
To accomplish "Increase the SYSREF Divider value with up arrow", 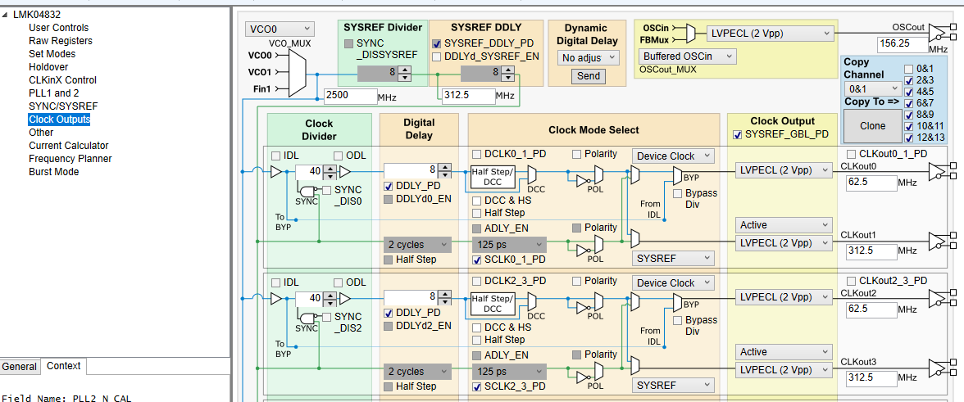I will (405, 70).
